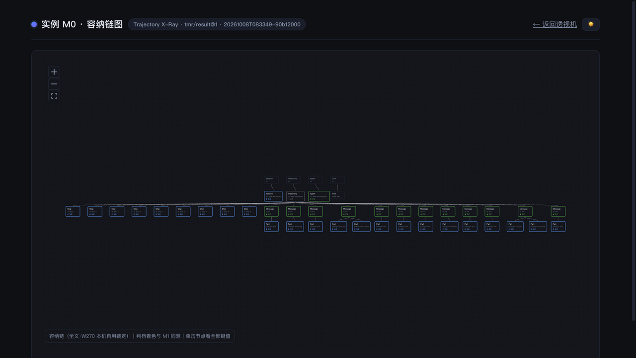Select the Part node under the rightmost Message

coord(558,227)
